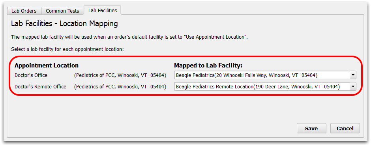Image resolution: width=371 pixels, height=146 pixels.
Task: Click the Lab Facilities - Location Mapping heading
Action: (x=64, y=24)
